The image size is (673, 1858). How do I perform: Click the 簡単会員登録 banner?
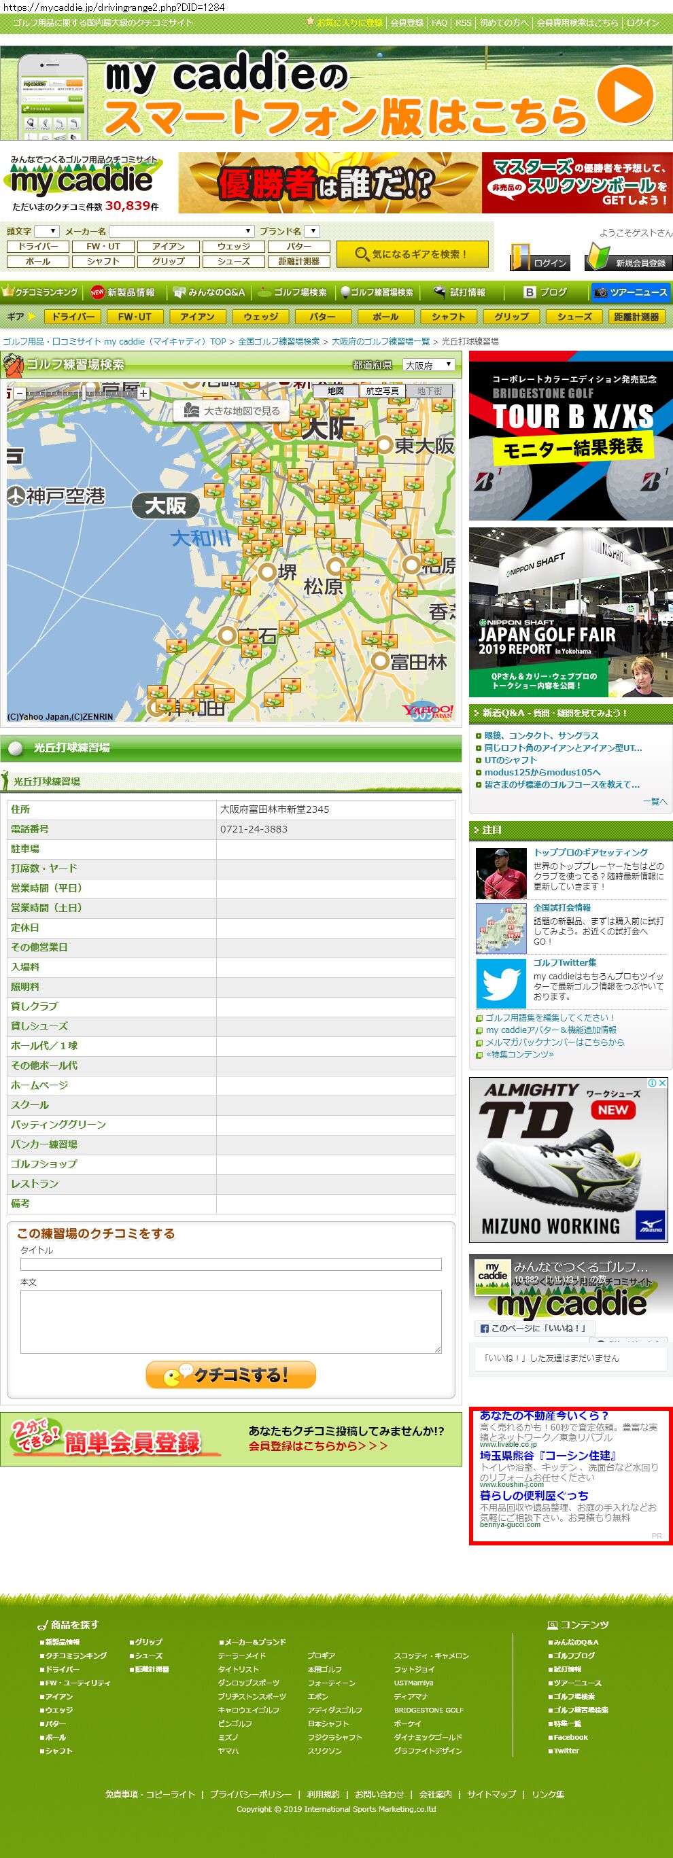tap(231, 1439)
